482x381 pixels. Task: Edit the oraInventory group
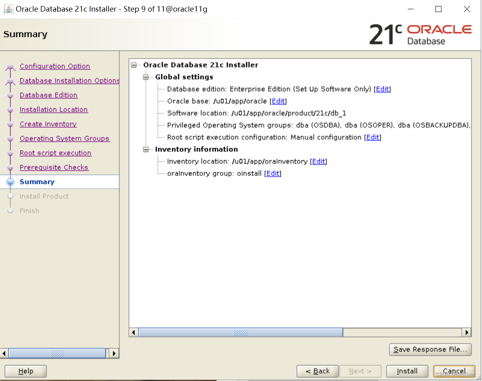click(x=273, y=173)
